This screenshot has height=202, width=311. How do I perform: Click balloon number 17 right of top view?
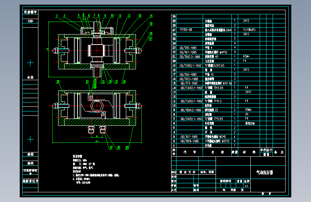coord(151,38)
